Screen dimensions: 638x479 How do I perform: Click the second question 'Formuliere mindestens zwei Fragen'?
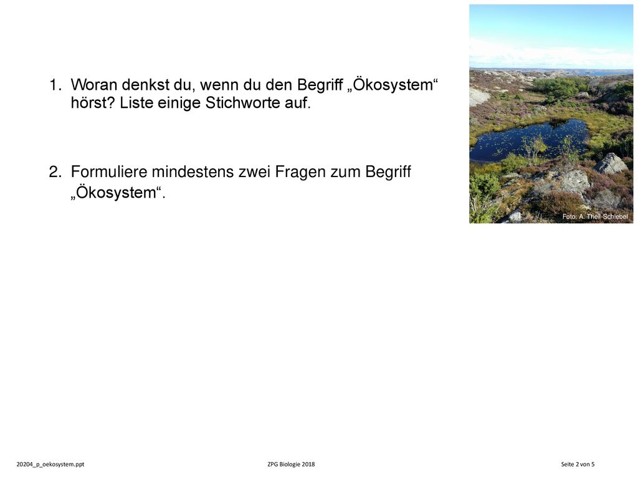[230, 181]
